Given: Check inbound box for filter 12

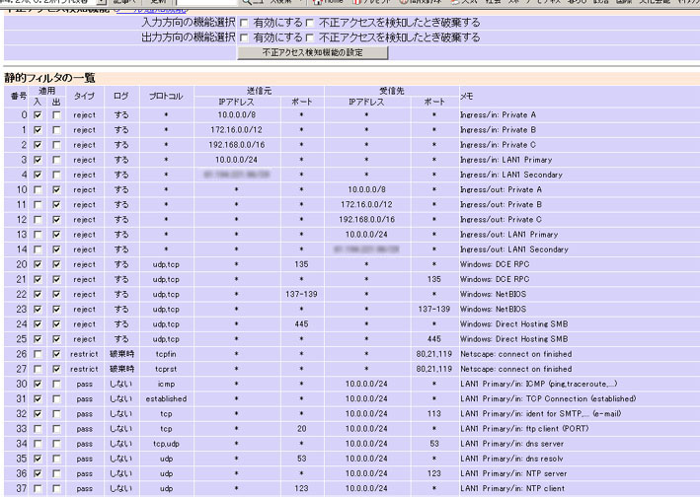Looking at the screenshot, I should tap(38, 218).
